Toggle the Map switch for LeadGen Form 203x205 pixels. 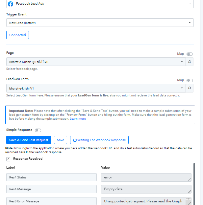pyautogui.click(x=190, y=80)
